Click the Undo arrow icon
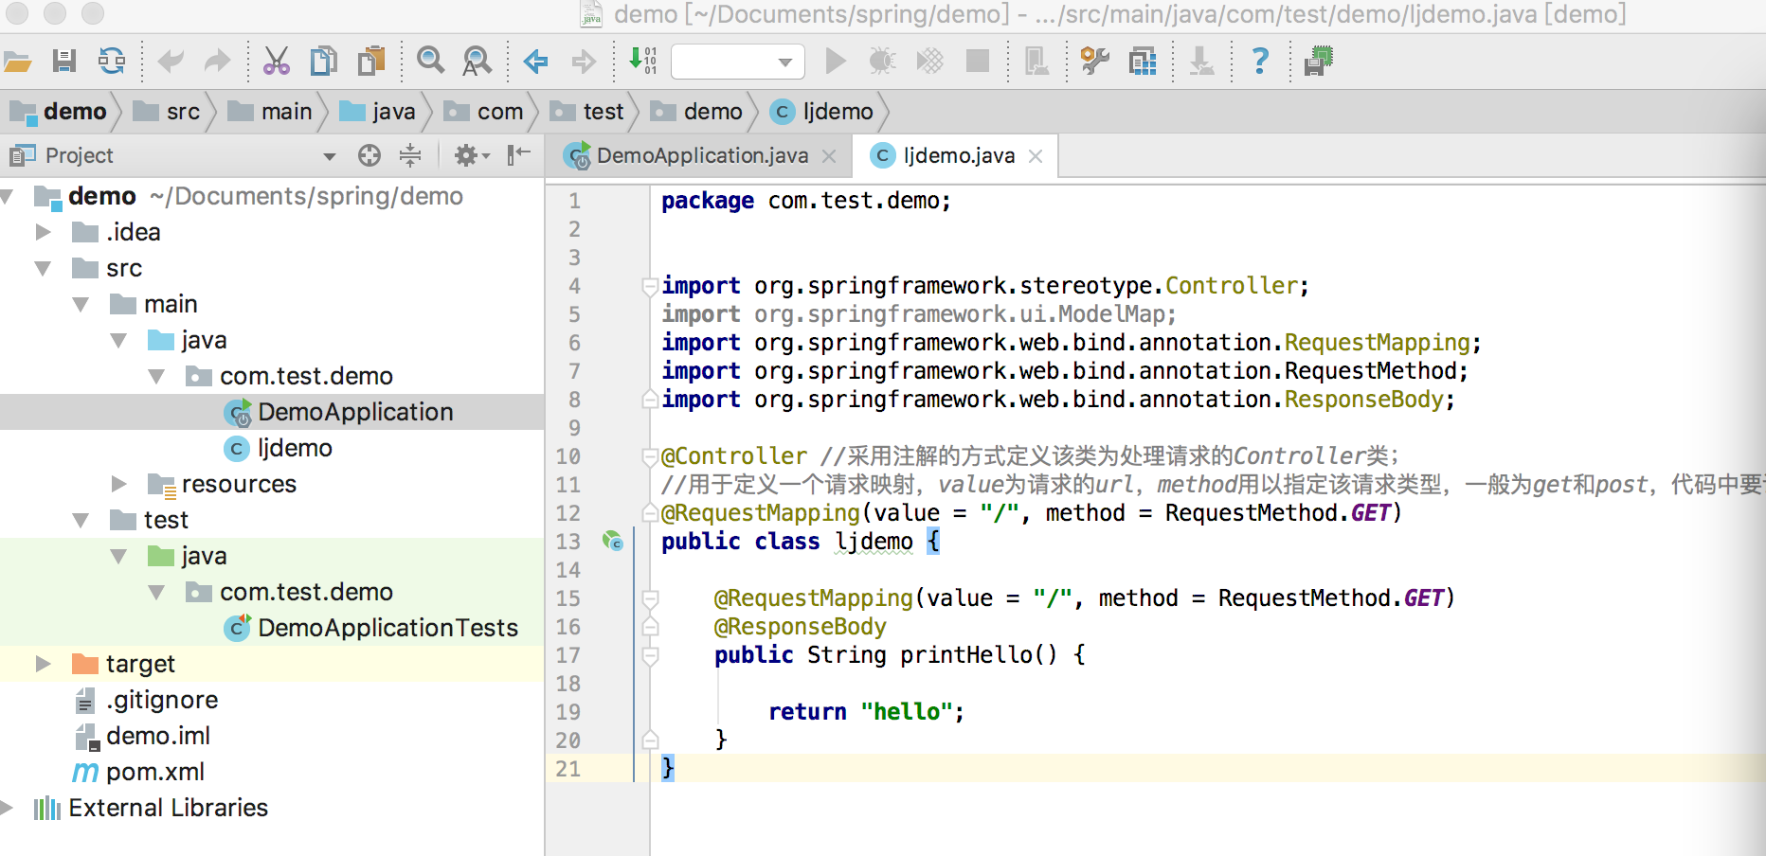This screenshot has height=856, width=1766. coord(171,62)
